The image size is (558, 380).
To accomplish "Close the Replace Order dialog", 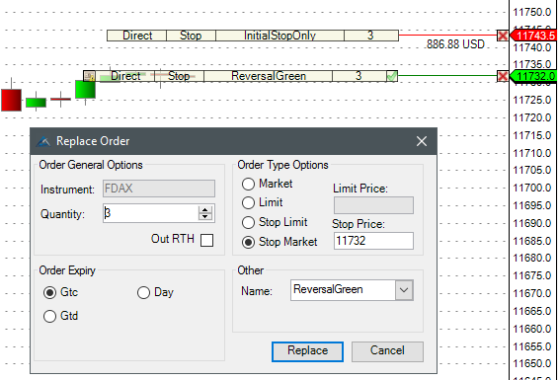I will click(x=422, y=141).
